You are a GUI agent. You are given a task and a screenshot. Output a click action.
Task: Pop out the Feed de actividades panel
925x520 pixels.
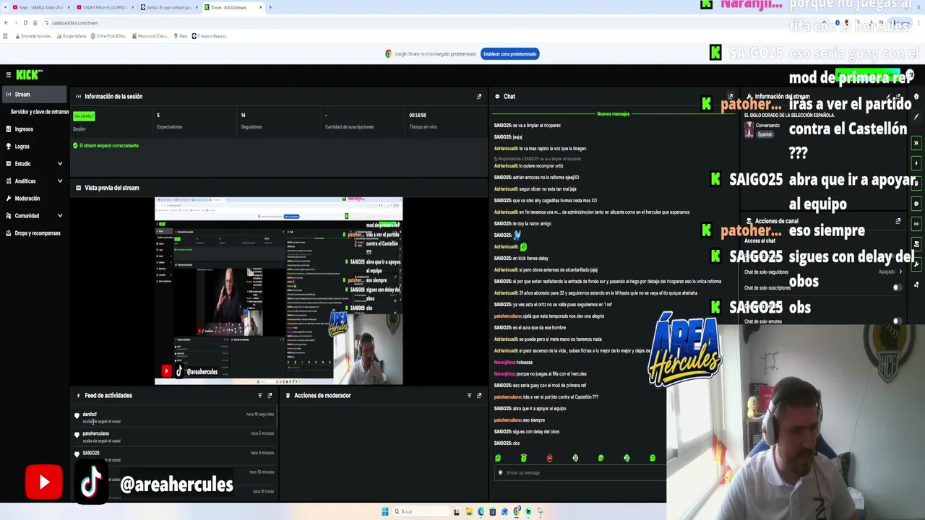click(x=270, y=395)
